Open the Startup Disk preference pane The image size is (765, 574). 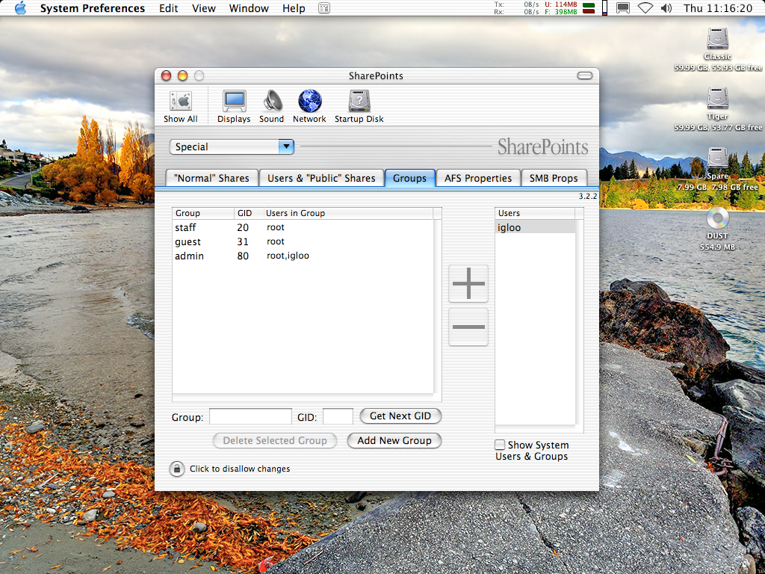359,107
